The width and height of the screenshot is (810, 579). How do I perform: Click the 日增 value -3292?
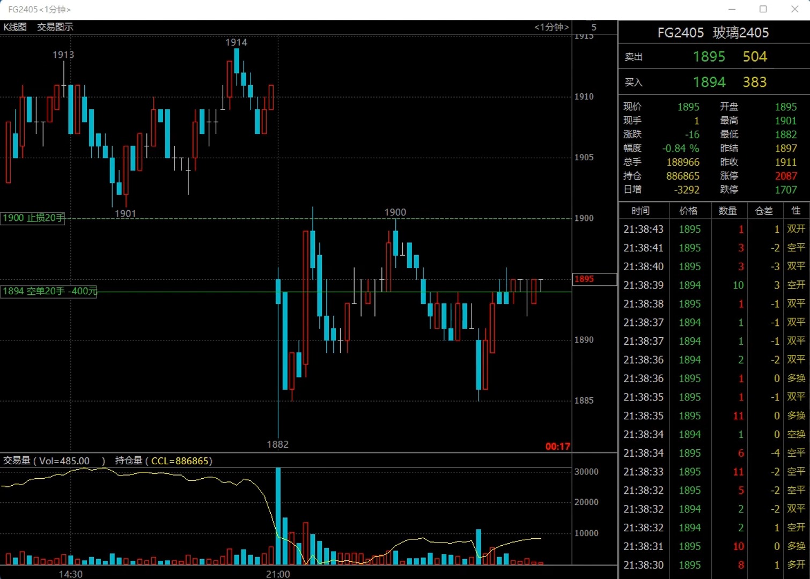[x=687, y=190]
